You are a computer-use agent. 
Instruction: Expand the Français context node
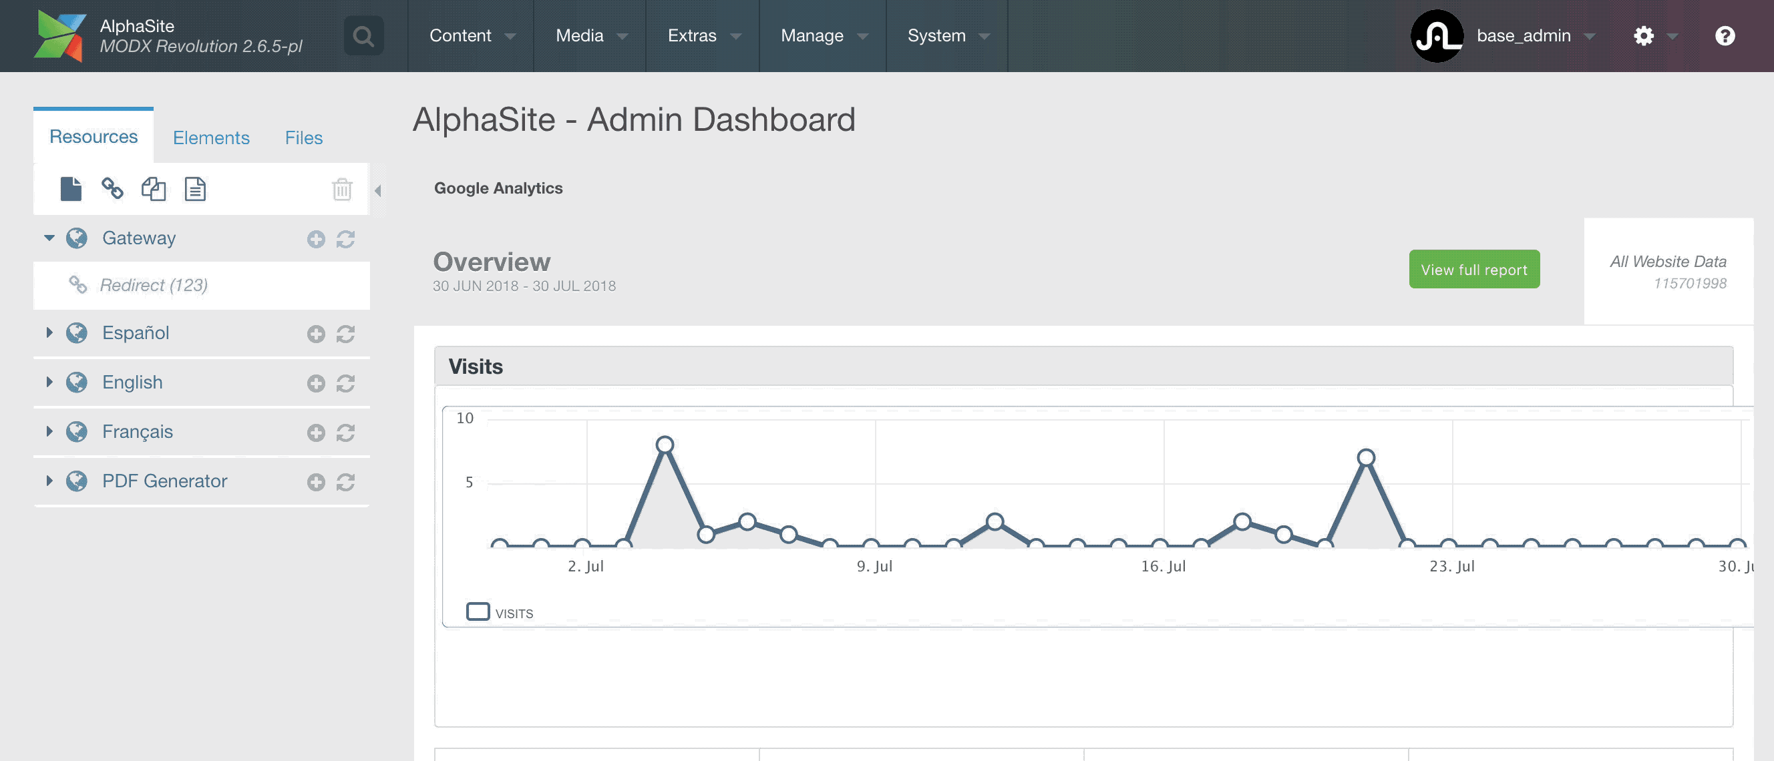(x=49, y=431)
